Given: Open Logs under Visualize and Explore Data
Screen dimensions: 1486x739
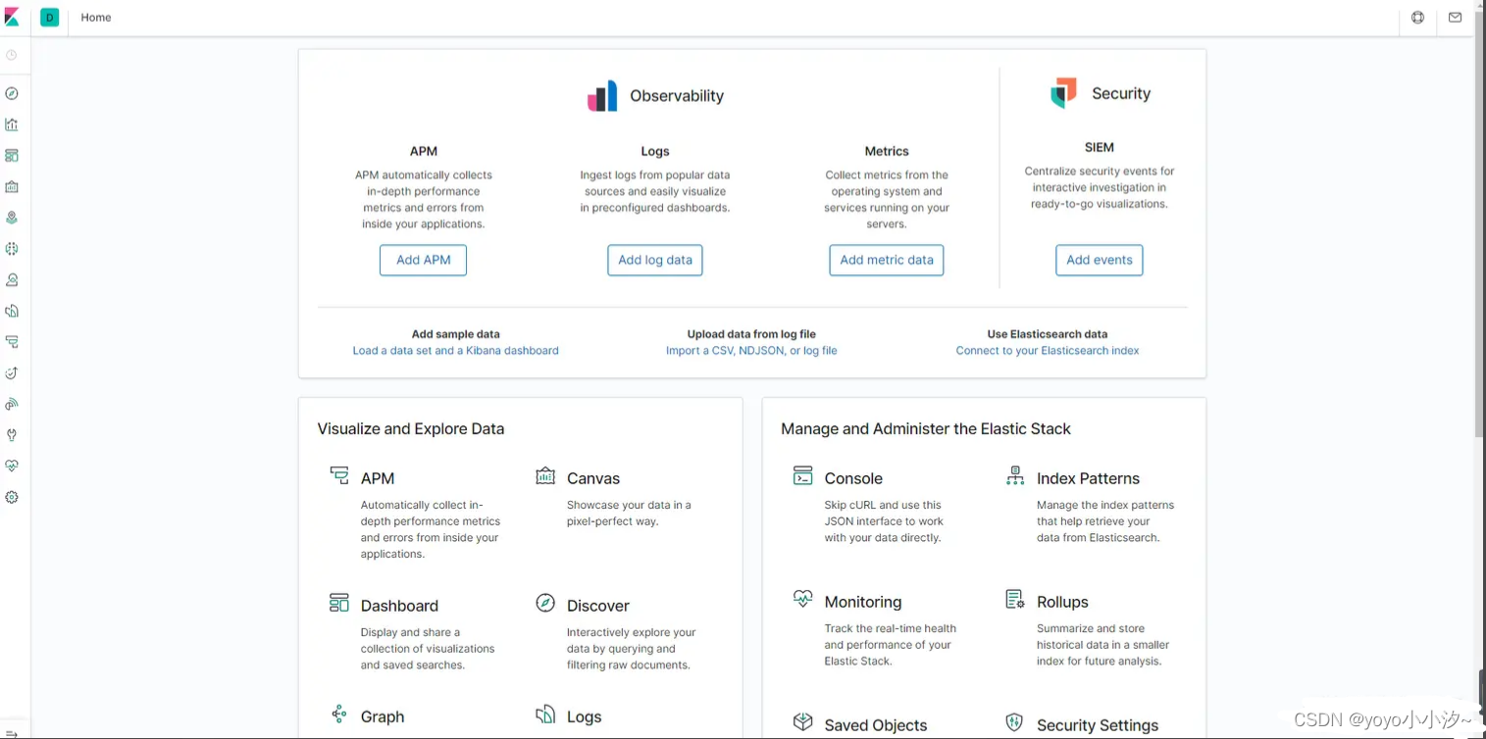Looking at the screenshot, I should (585, 716).
